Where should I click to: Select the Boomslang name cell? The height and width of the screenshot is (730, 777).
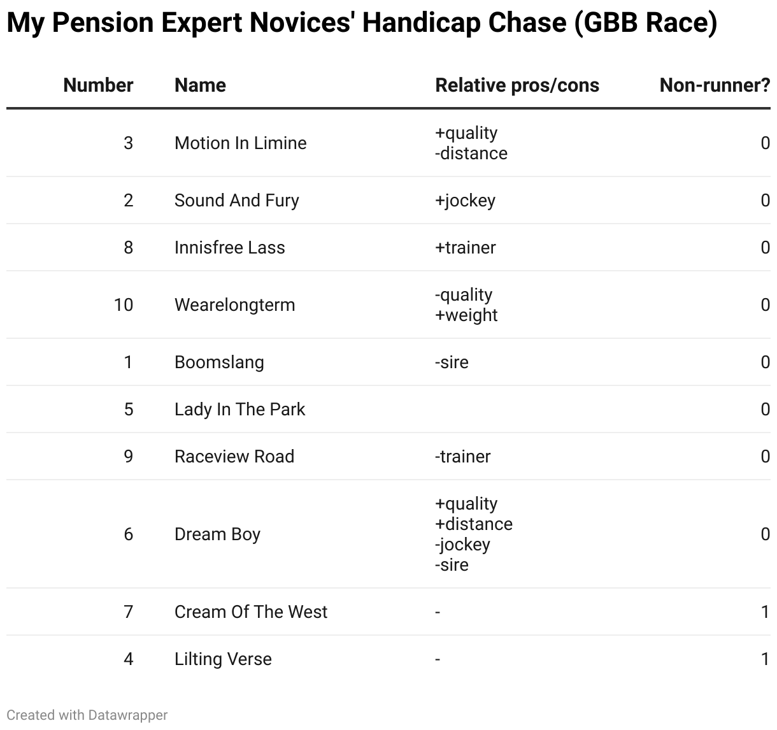click(x=218, y=362)
